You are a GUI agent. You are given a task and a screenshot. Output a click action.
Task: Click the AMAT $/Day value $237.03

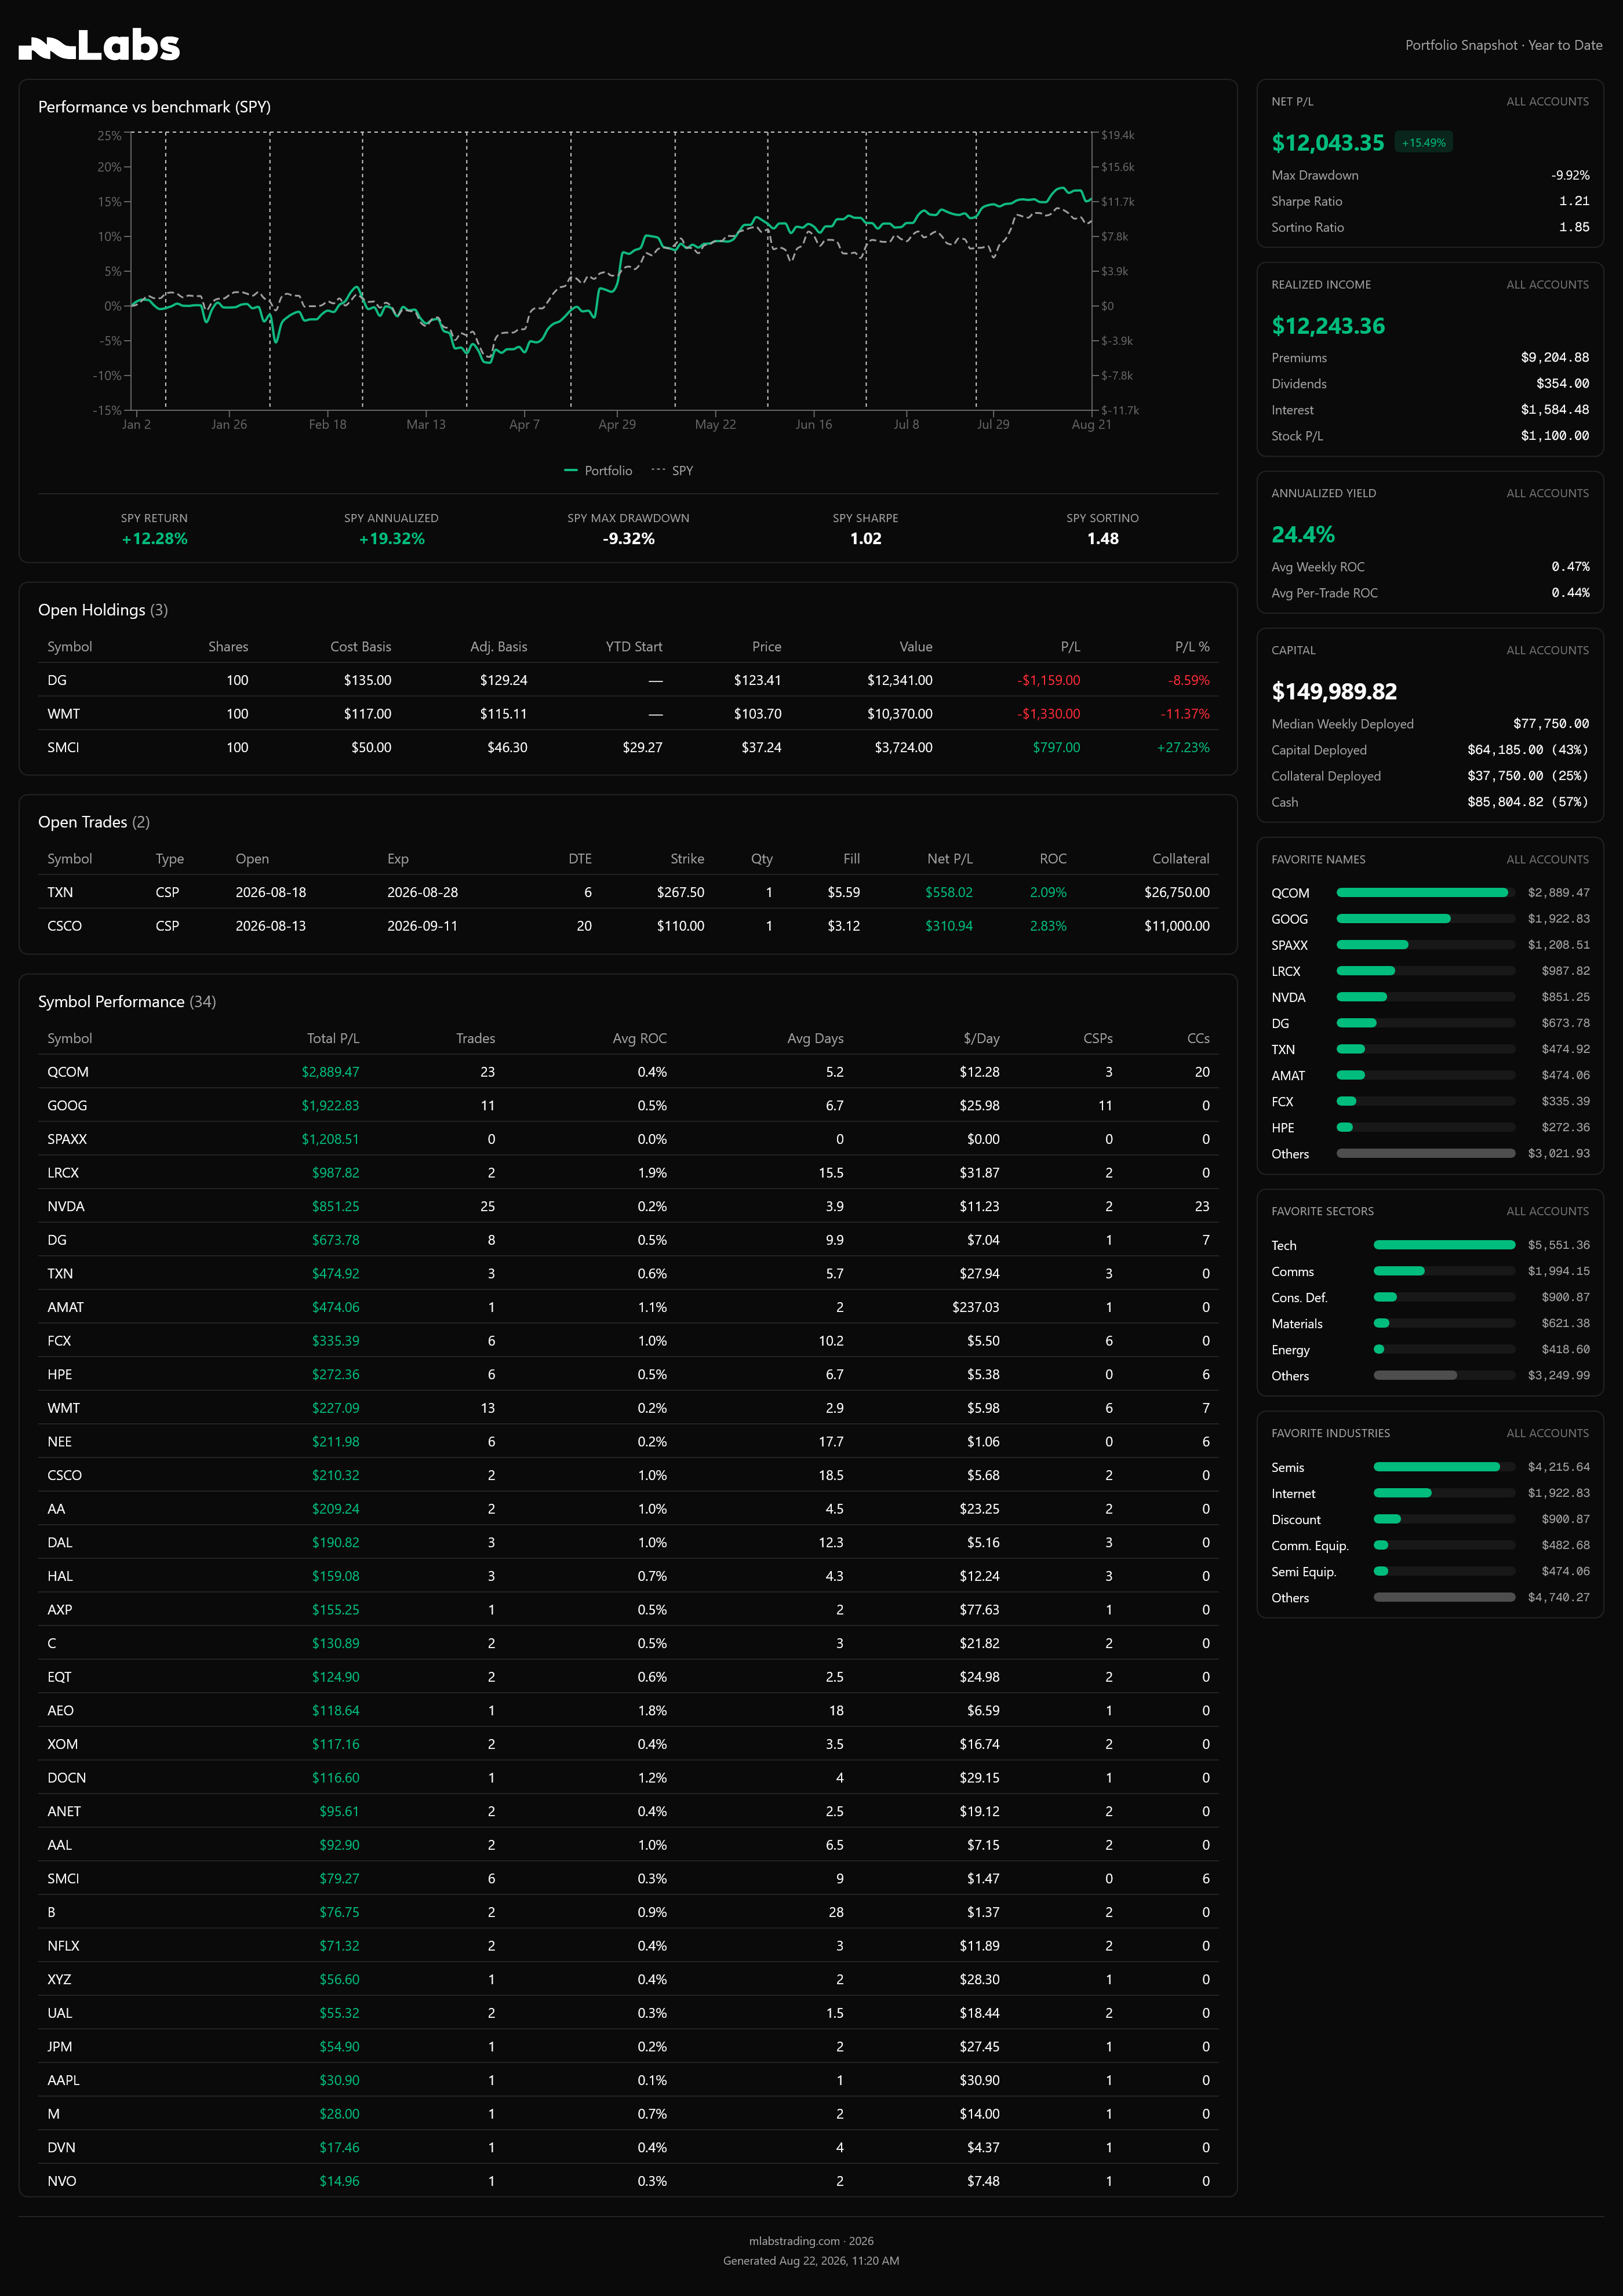[x=975, y=1308]
